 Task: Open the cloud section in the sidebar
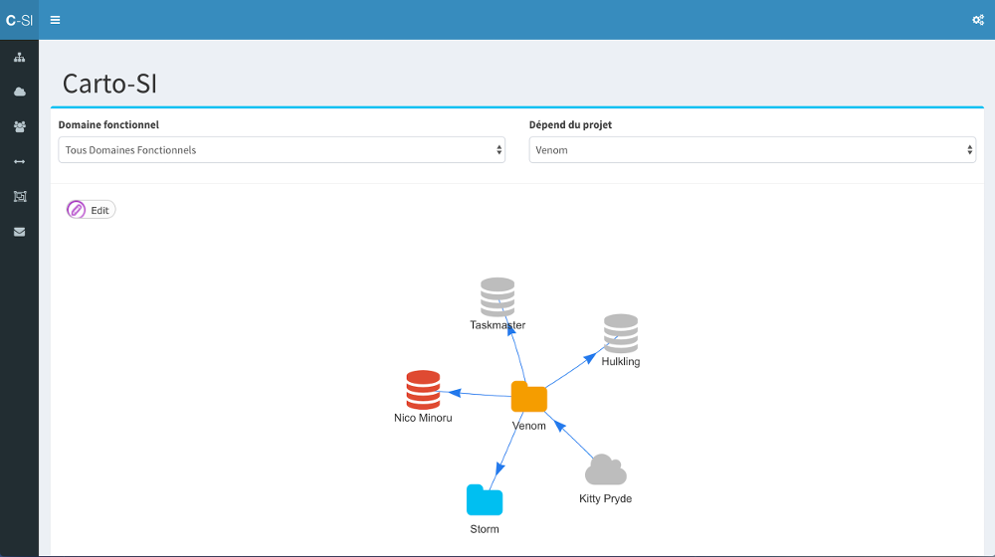tap(19, 93)
